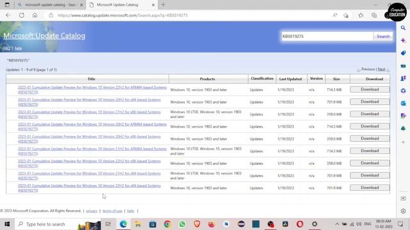Image resolution: width=410 pixels, height=230 pixels.
Task: Open sidebar settings gear
Action: (x=403, y=211)
